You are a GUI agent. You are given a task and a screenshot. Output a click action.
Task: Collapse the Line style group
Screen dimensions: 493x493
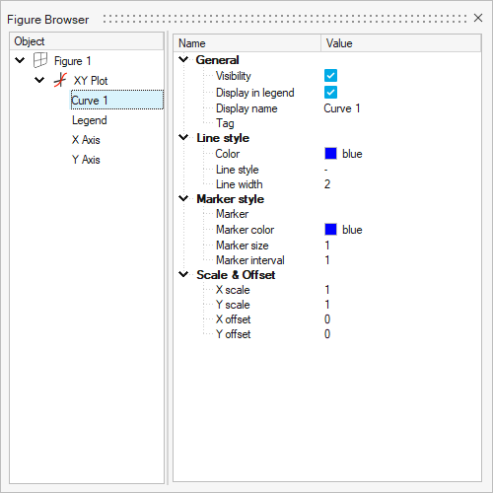(183, 137)
